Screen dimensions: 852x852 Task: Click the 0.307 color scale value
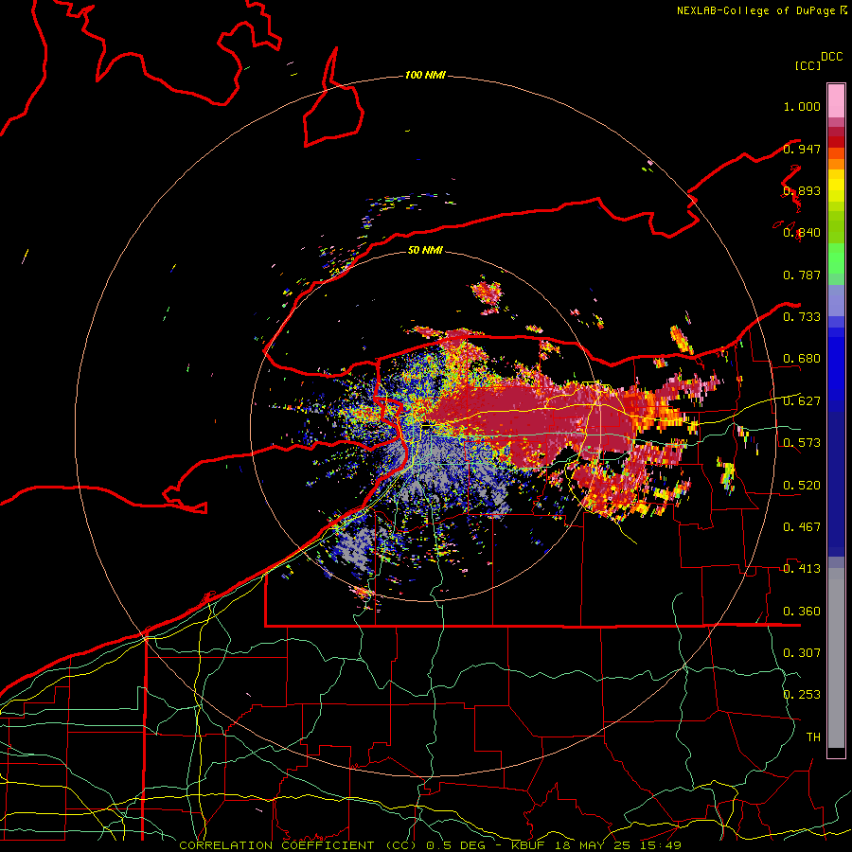pyautogui.click(x=802, y=652)
